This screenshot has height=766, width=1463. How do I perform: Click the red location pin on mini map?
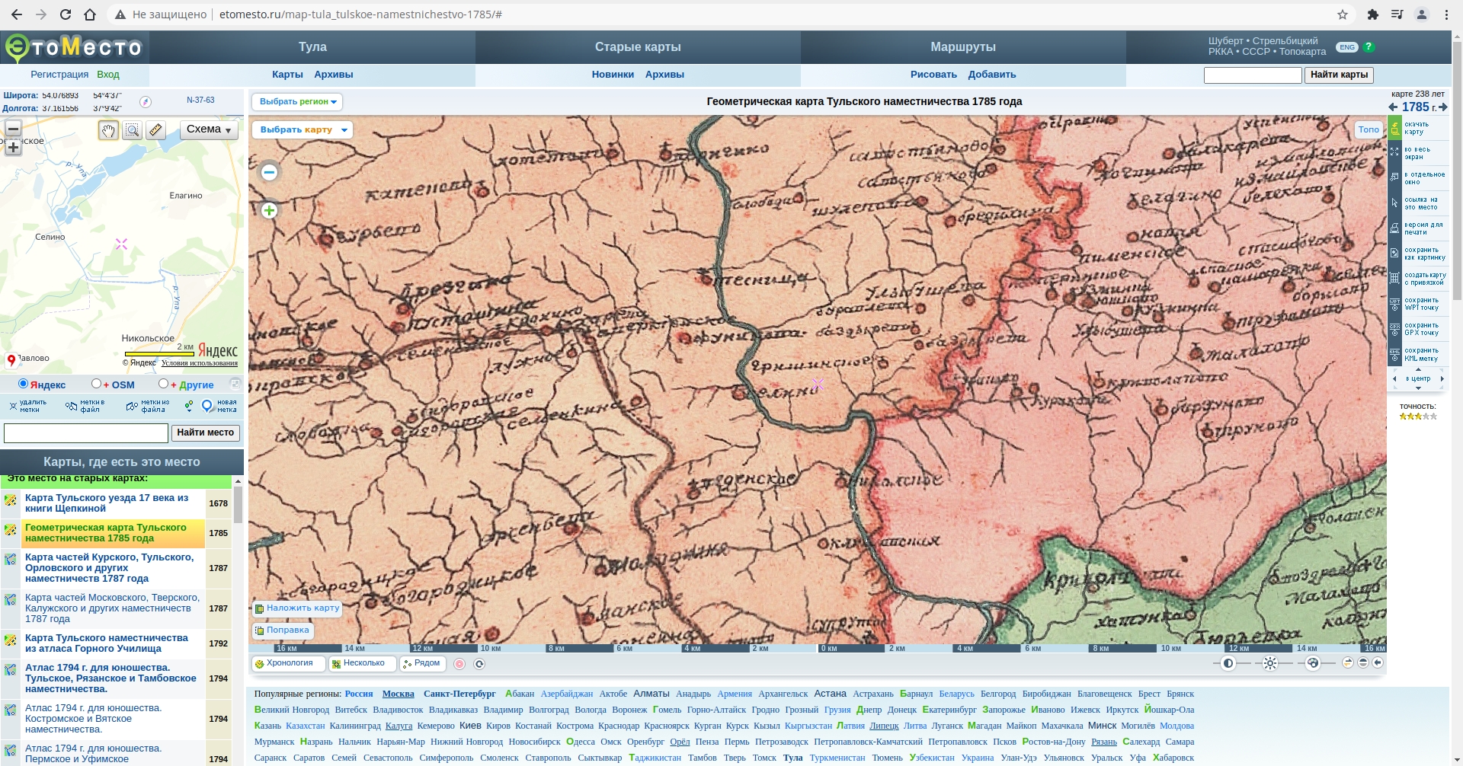pos(11,360)
